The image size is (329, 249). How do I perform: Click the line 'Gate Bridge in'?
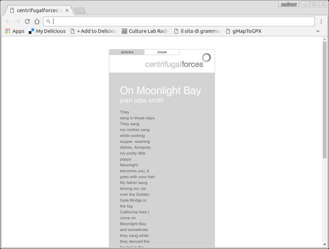[x=133, y=200]
